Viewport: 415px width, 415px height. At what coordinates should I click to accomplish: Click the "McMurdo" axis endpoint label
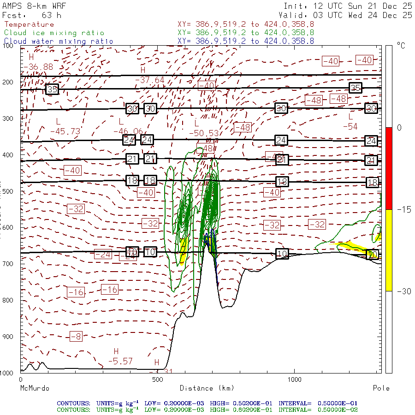(35, 388)
